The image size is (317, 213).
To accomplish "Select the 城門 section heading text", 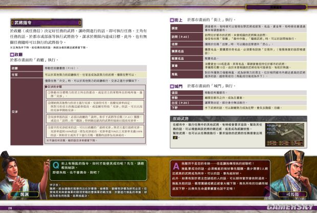I will (x=178, y=86).
